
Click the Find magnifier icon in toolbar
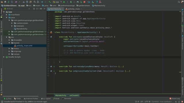click(x=34, y=2)
